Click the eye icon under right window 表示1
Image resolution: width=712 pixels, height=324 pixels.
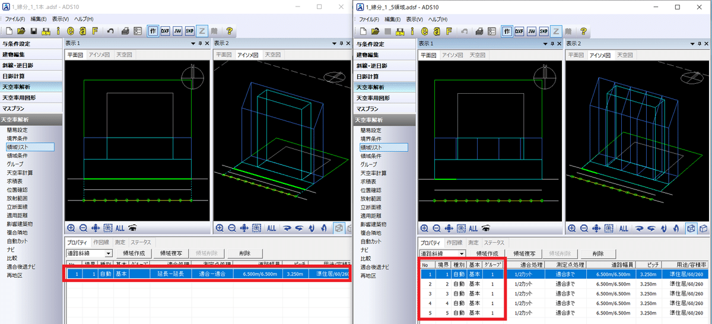487,228
